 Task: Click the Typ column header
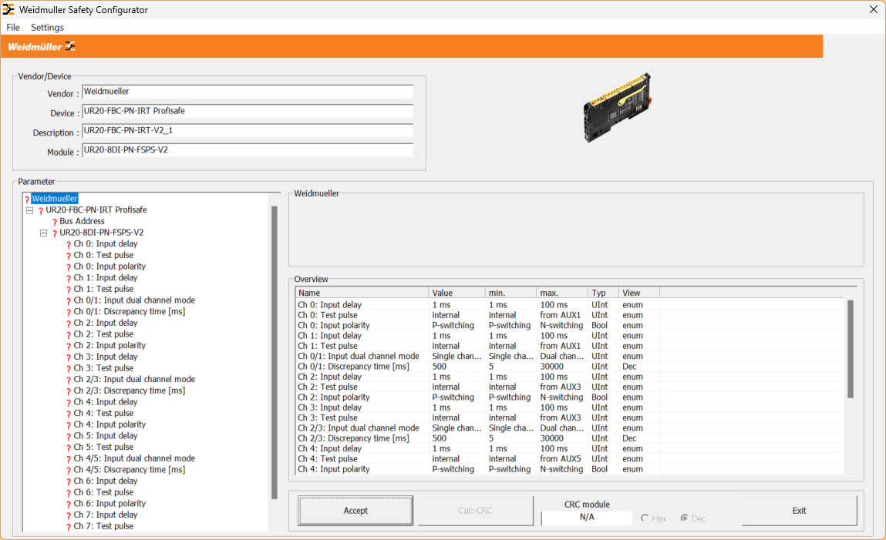point(603,293)
